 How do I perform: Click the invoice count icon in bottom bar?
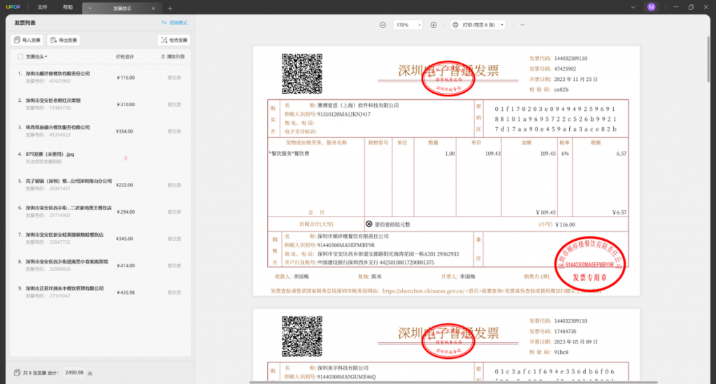(x=17, y=373)
